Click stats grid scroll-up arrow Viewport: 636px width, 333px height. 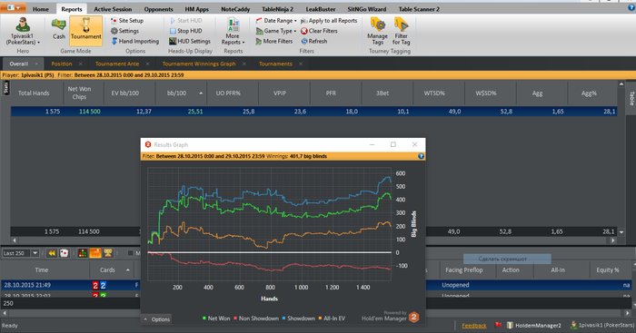click(x=621, y=83)
